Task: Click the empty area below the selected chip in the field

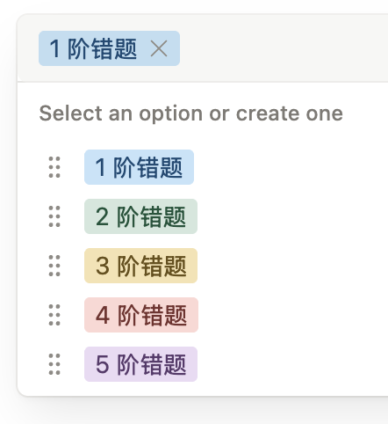Action: click(x=203, y=74)
